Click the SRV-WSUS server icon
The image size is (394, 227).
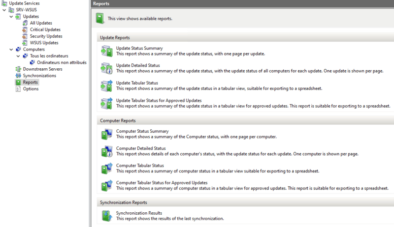pos(11,10)
